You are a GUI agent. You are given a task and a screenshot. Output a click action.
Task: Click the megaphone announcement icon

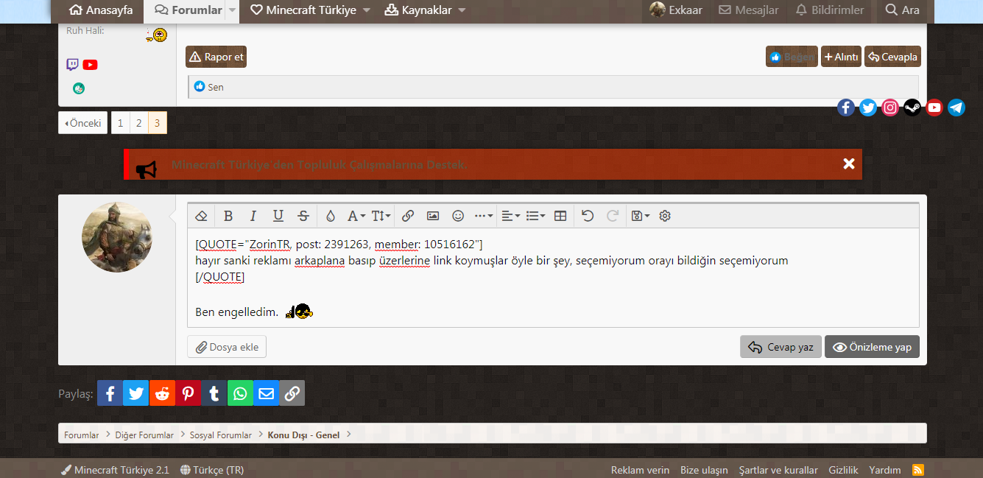tap(146, 169)
